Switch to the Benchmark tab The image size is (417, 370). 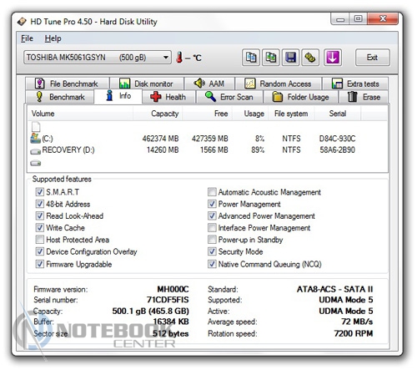point(60,97)
